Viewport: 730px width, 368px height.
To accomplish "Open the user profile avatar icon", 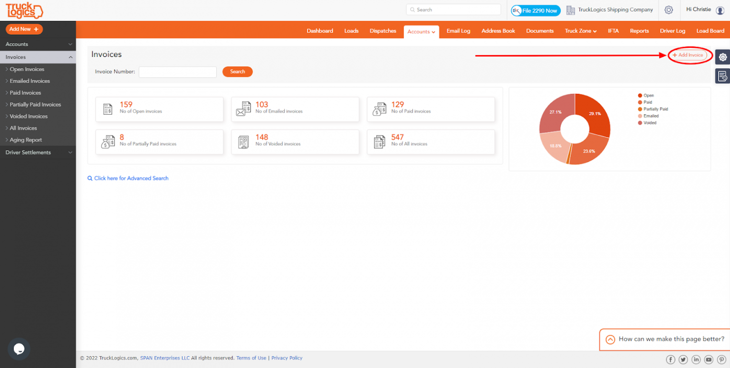I will 720,10.
